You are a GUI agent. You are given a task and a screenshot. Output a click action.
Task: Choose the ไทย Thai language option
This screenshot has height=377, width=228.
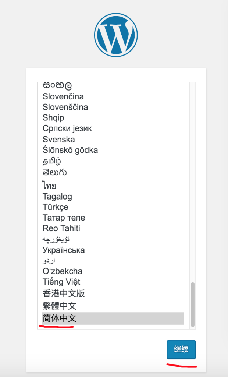(49, 185)
